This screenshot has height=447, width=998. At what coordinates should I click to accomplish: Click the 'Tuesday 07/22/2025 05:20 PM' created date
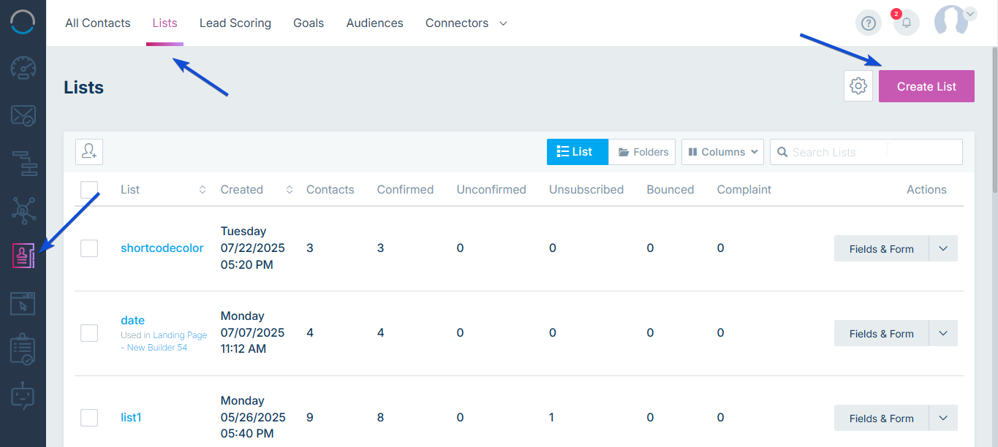[253, 248]
